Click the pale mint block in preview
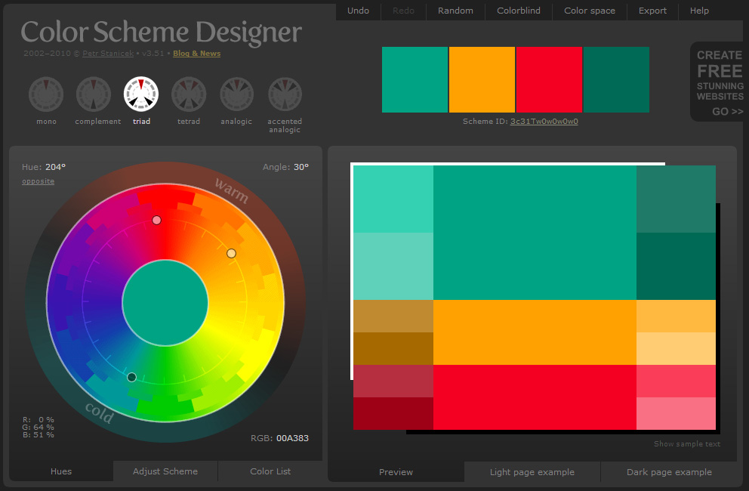This screenshot has height=491, width=749. (393, 267)
